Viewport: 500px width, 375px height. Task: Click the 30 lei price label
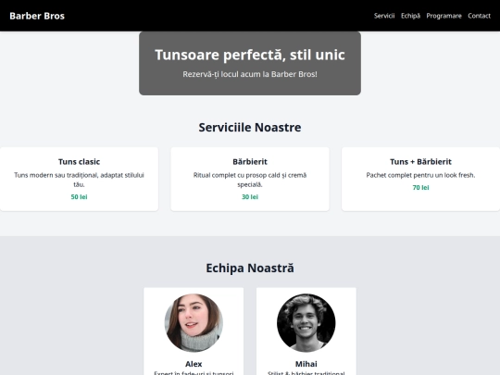pyautogui.click(x=250, y=196)
